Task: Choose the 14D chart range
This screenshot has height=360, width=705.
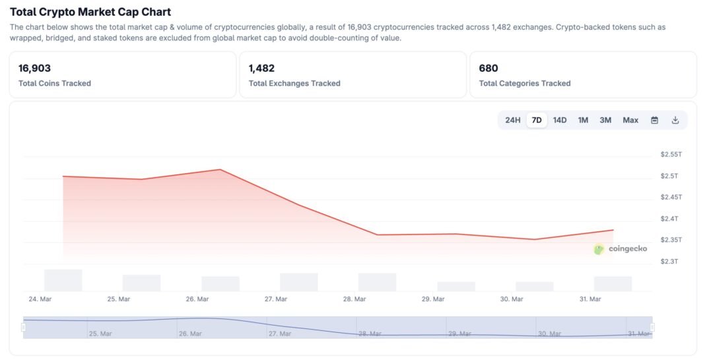Action: coord(560,120)
